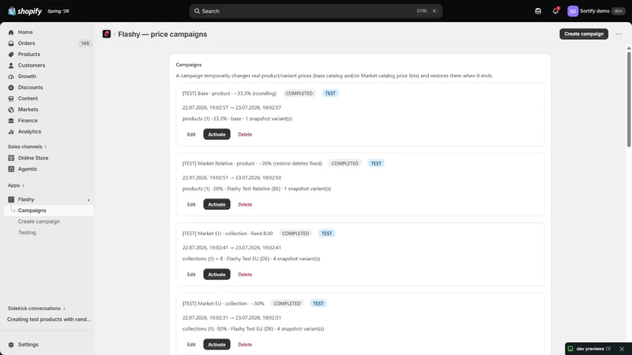Activate the Market Relative -20% campaign
The image size is (632, 355).
pyautogui.click(x=216, y=204)
